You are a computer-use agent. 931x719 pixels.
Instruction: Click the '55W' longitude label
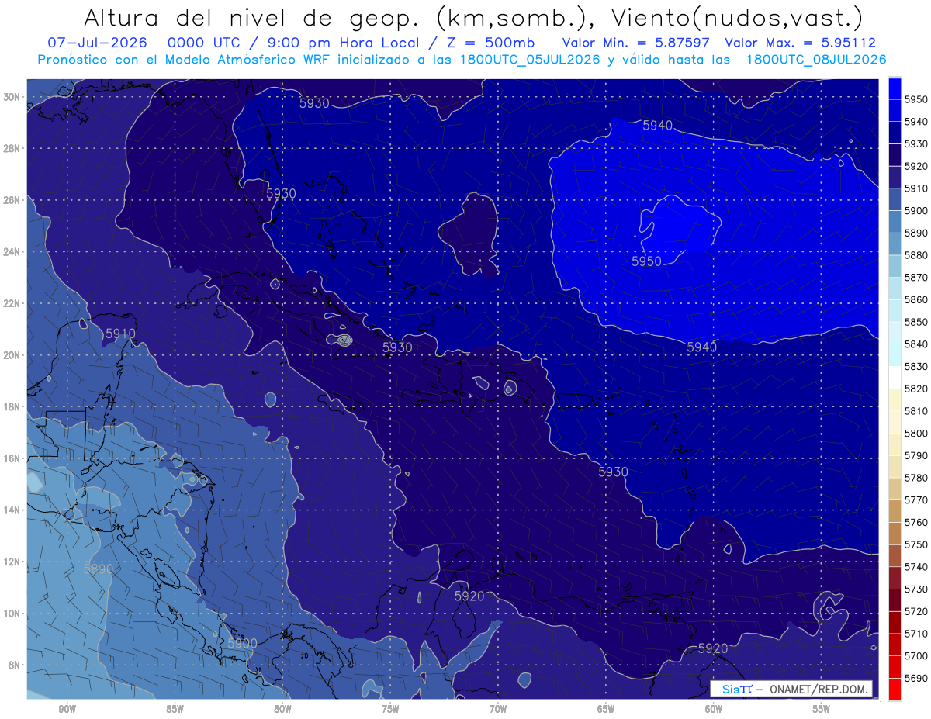tap(821, 708)
